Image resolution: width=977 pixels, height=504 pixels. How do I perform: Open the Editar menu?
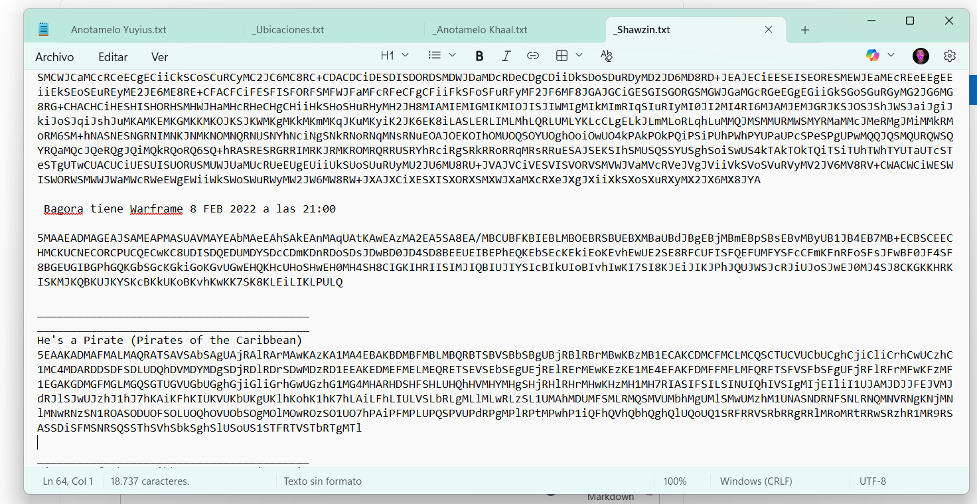(x=113, y=56)
